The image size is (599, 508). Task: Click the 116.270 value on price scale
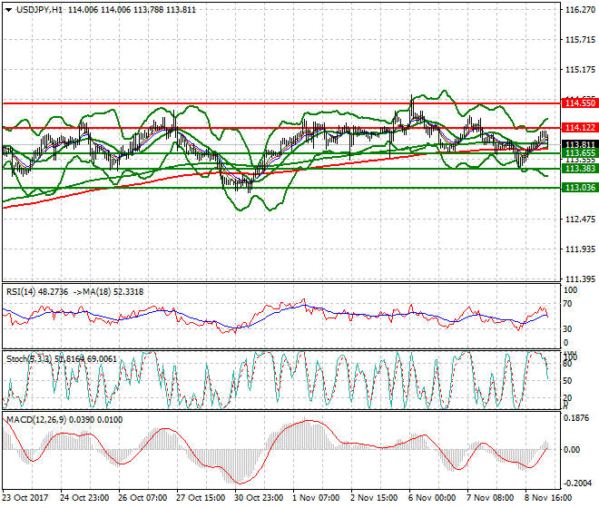point(579,10)
